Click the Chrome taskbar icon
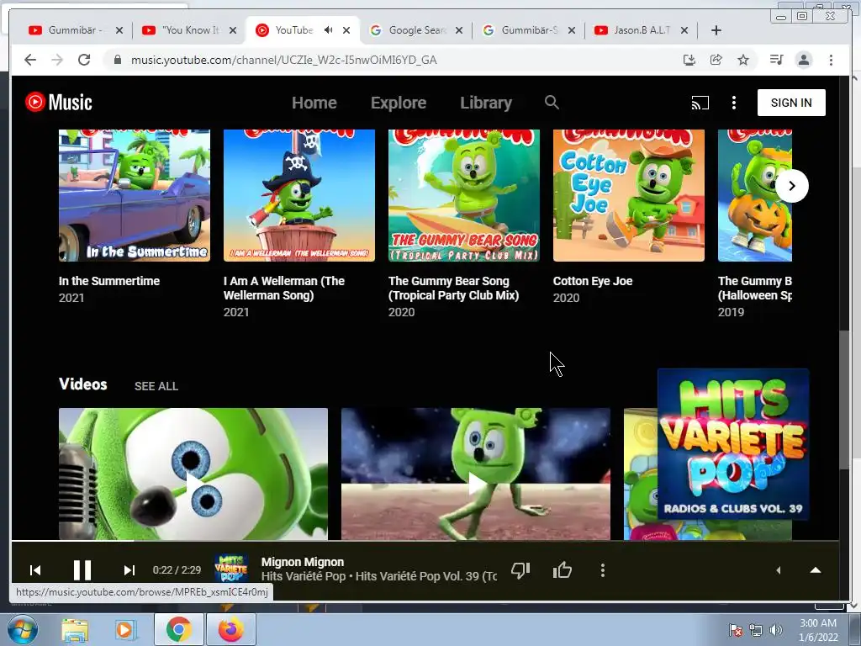 point(178,629)
